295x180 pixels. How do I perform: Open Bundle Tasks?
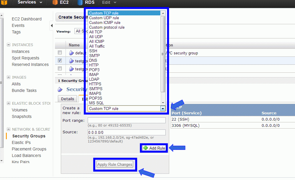[x=24, y=90]
